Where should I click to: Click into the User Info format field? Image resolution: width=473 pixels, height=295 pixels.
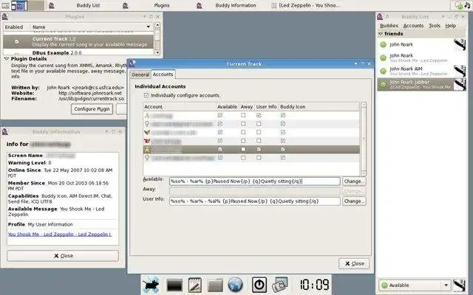[x=254, y=201]
